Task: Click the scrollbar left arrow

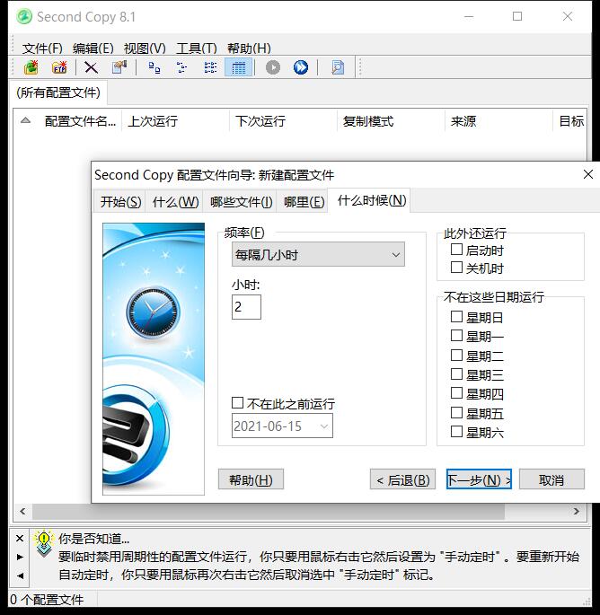Action: coord(22,511)
